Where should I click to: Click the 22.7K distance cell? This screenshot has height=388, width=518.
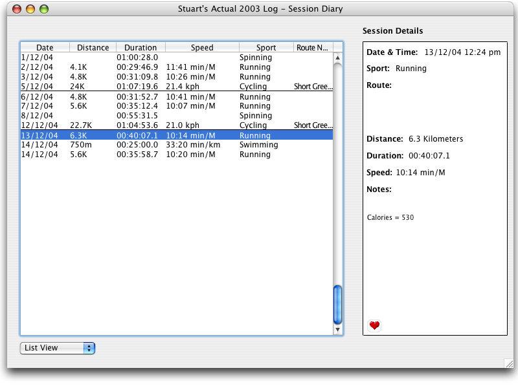coord(81,125)
